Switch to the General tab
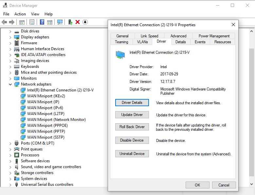The image size is (255, 195). point(122,36)
